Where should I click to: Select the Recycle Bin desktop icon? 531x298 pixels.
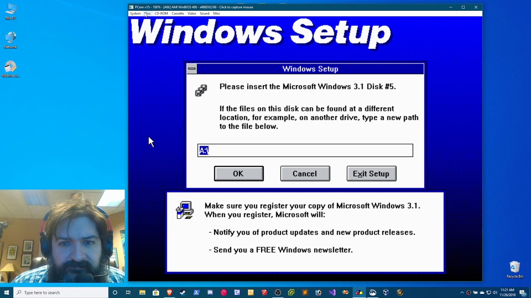click(x=514, y=269)
